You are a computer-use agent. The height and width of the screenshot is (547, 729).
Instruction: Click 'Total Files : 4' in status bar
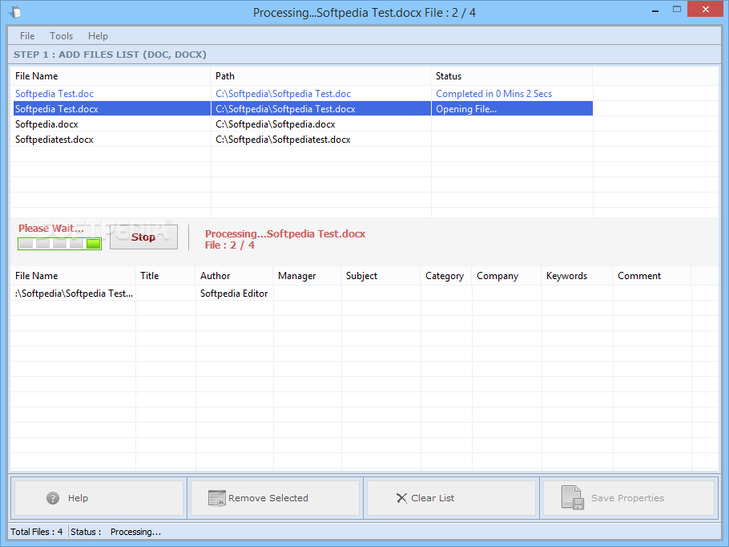pyautogui.click(x=37, y=532)
